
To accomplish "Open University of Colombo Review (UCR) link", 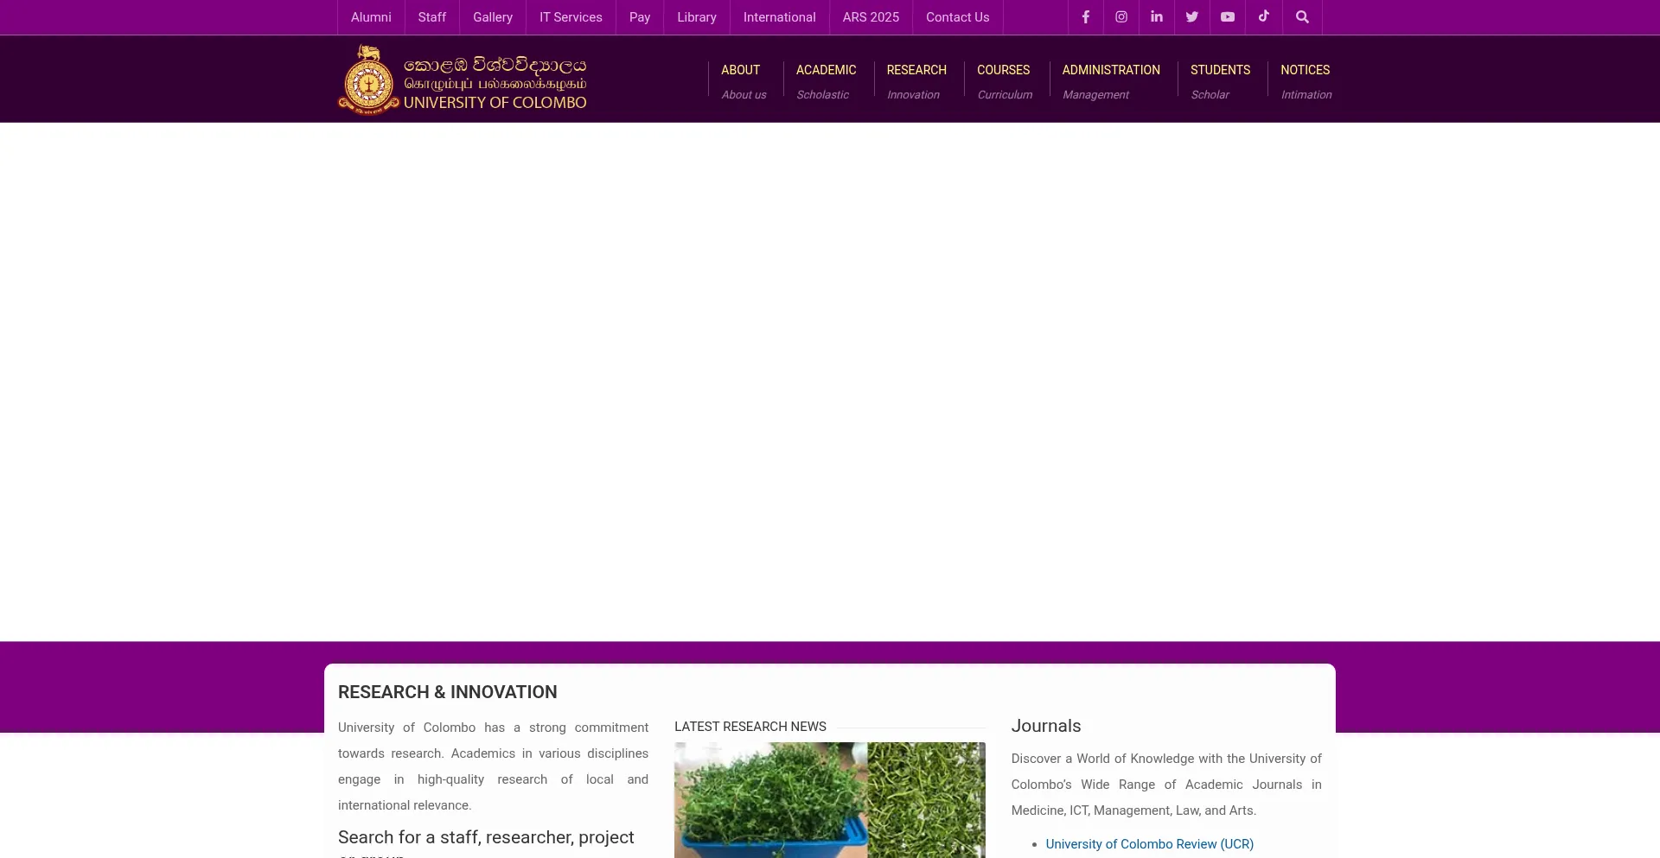I will (x=1149, y=844).
